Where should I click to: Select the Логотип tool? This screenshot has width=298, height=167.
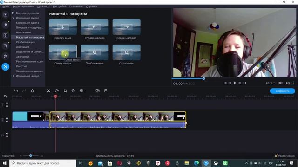[21, 66]
